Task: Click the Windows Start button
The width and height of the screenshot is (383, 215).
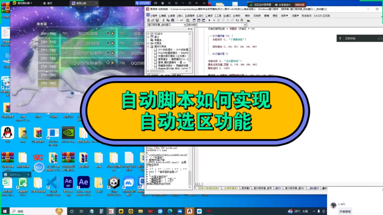Action: pyautogui.click(x=5, y=211)
